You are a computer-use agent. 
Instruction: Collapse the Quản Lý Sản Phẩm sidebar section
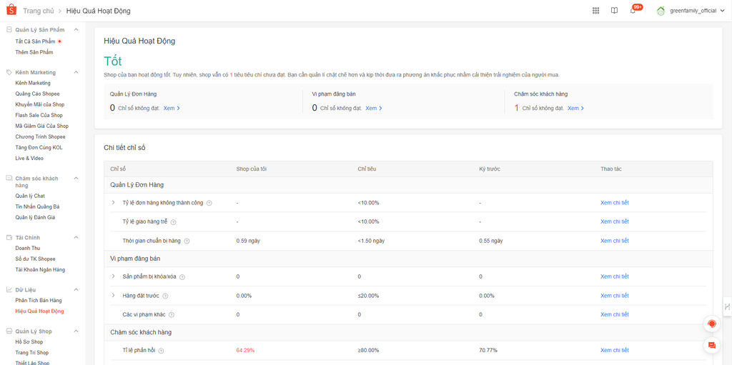click(76, 29)
